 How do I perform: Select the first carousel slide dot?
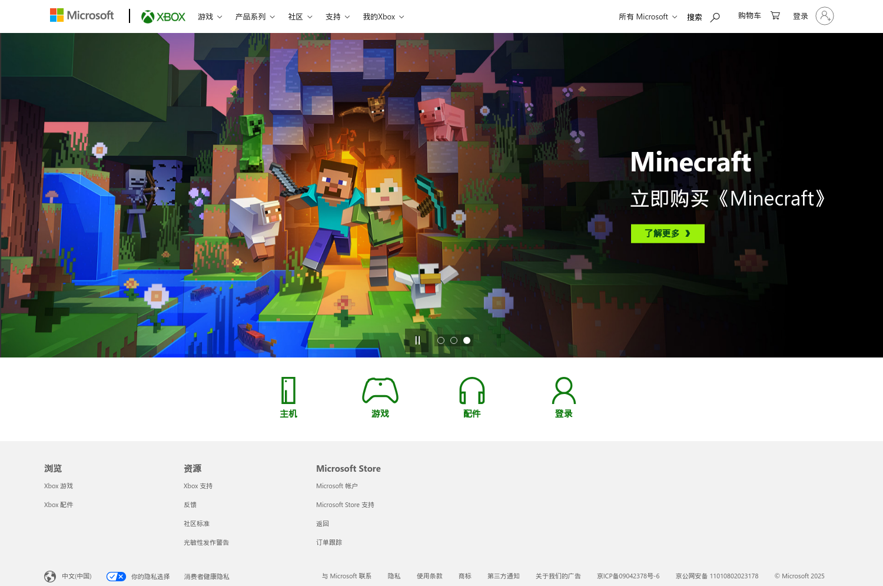pyautogui.click(x=441, y=340)
